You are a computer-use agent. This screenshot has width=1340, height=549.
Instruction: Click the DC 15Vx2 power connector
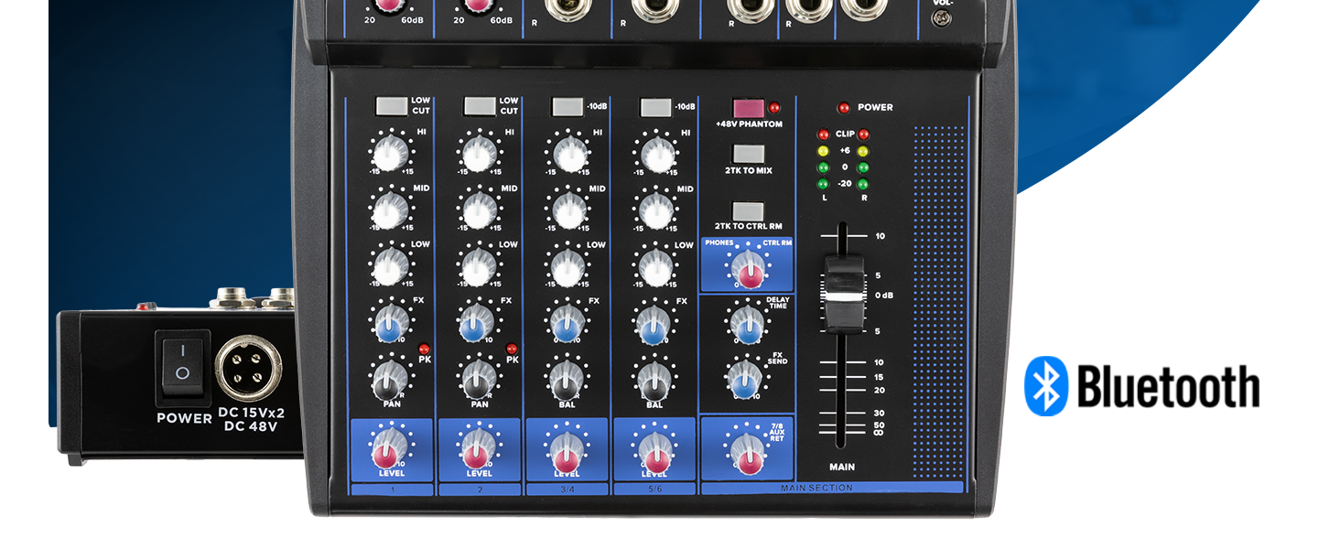click(248, 368)
